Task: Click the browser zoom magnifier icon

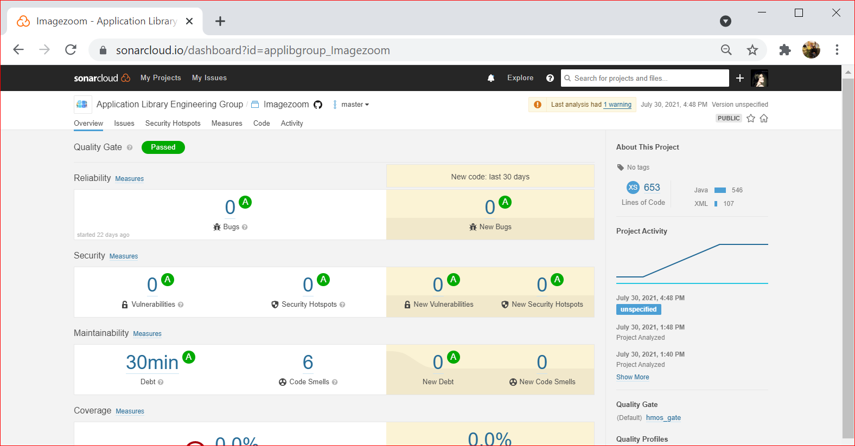Action: 726,50
